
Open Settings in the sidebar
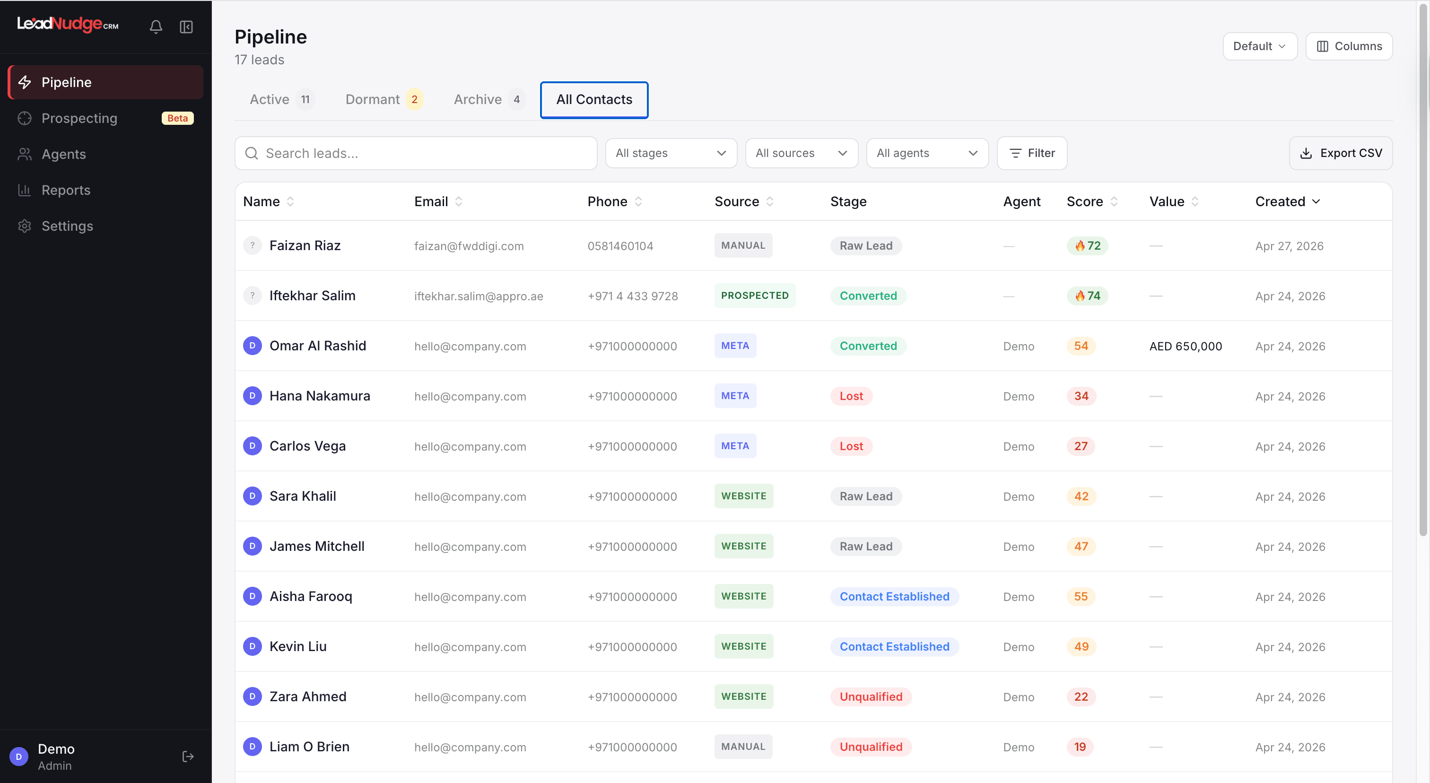tap(105, 226)
